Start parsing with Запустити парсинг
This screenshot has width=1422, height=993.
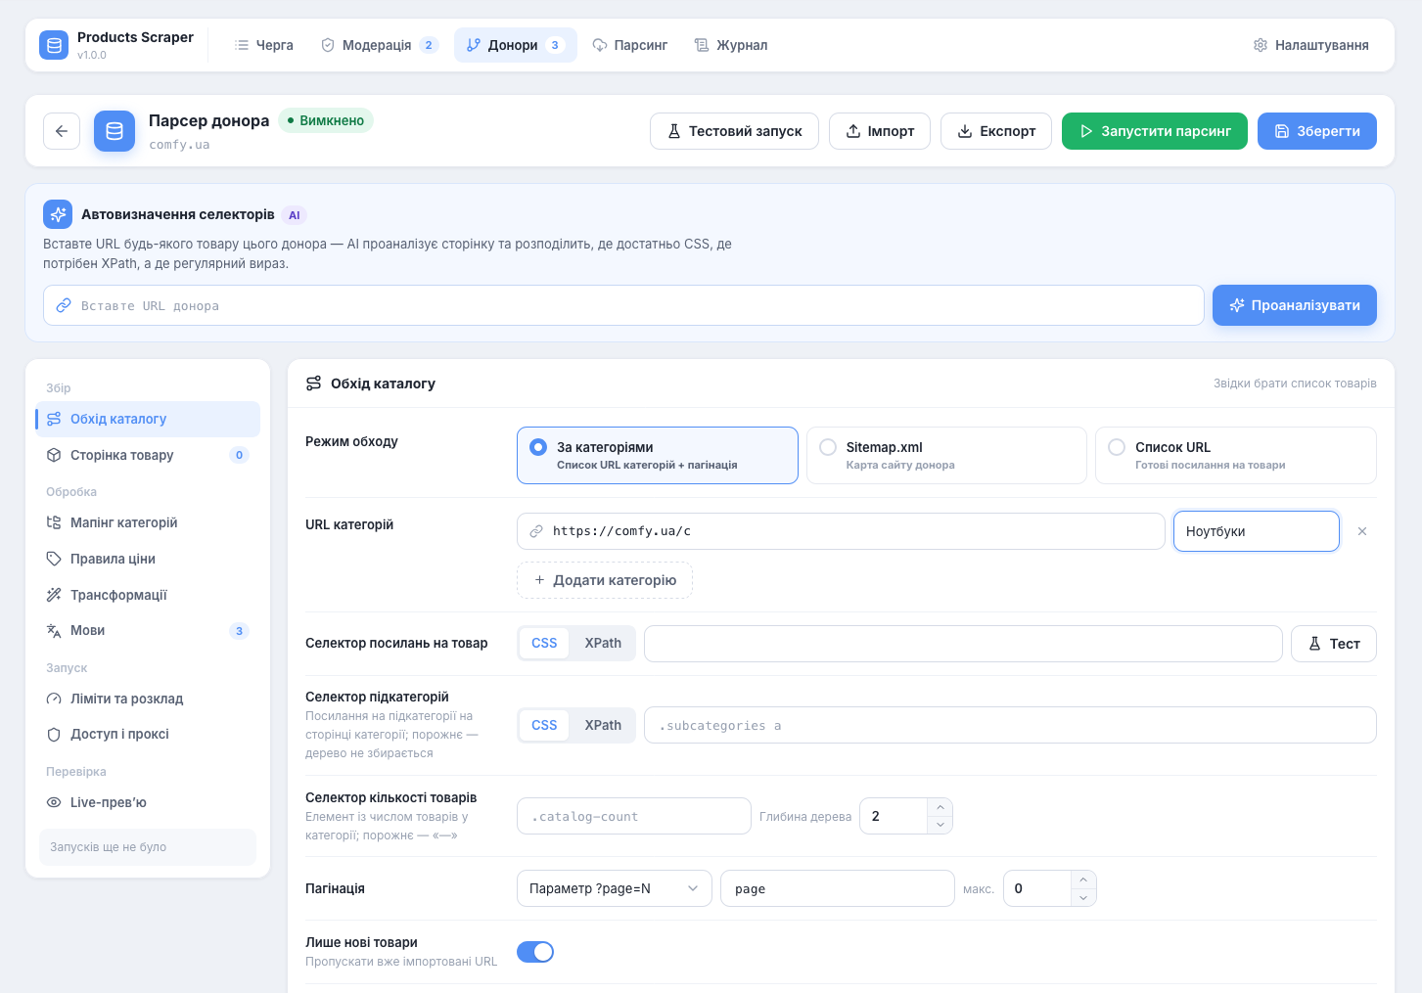1155,131
